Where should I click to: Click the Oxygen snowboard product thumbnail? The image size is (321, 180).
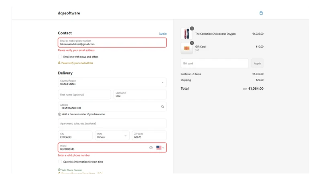pos(187,34)
